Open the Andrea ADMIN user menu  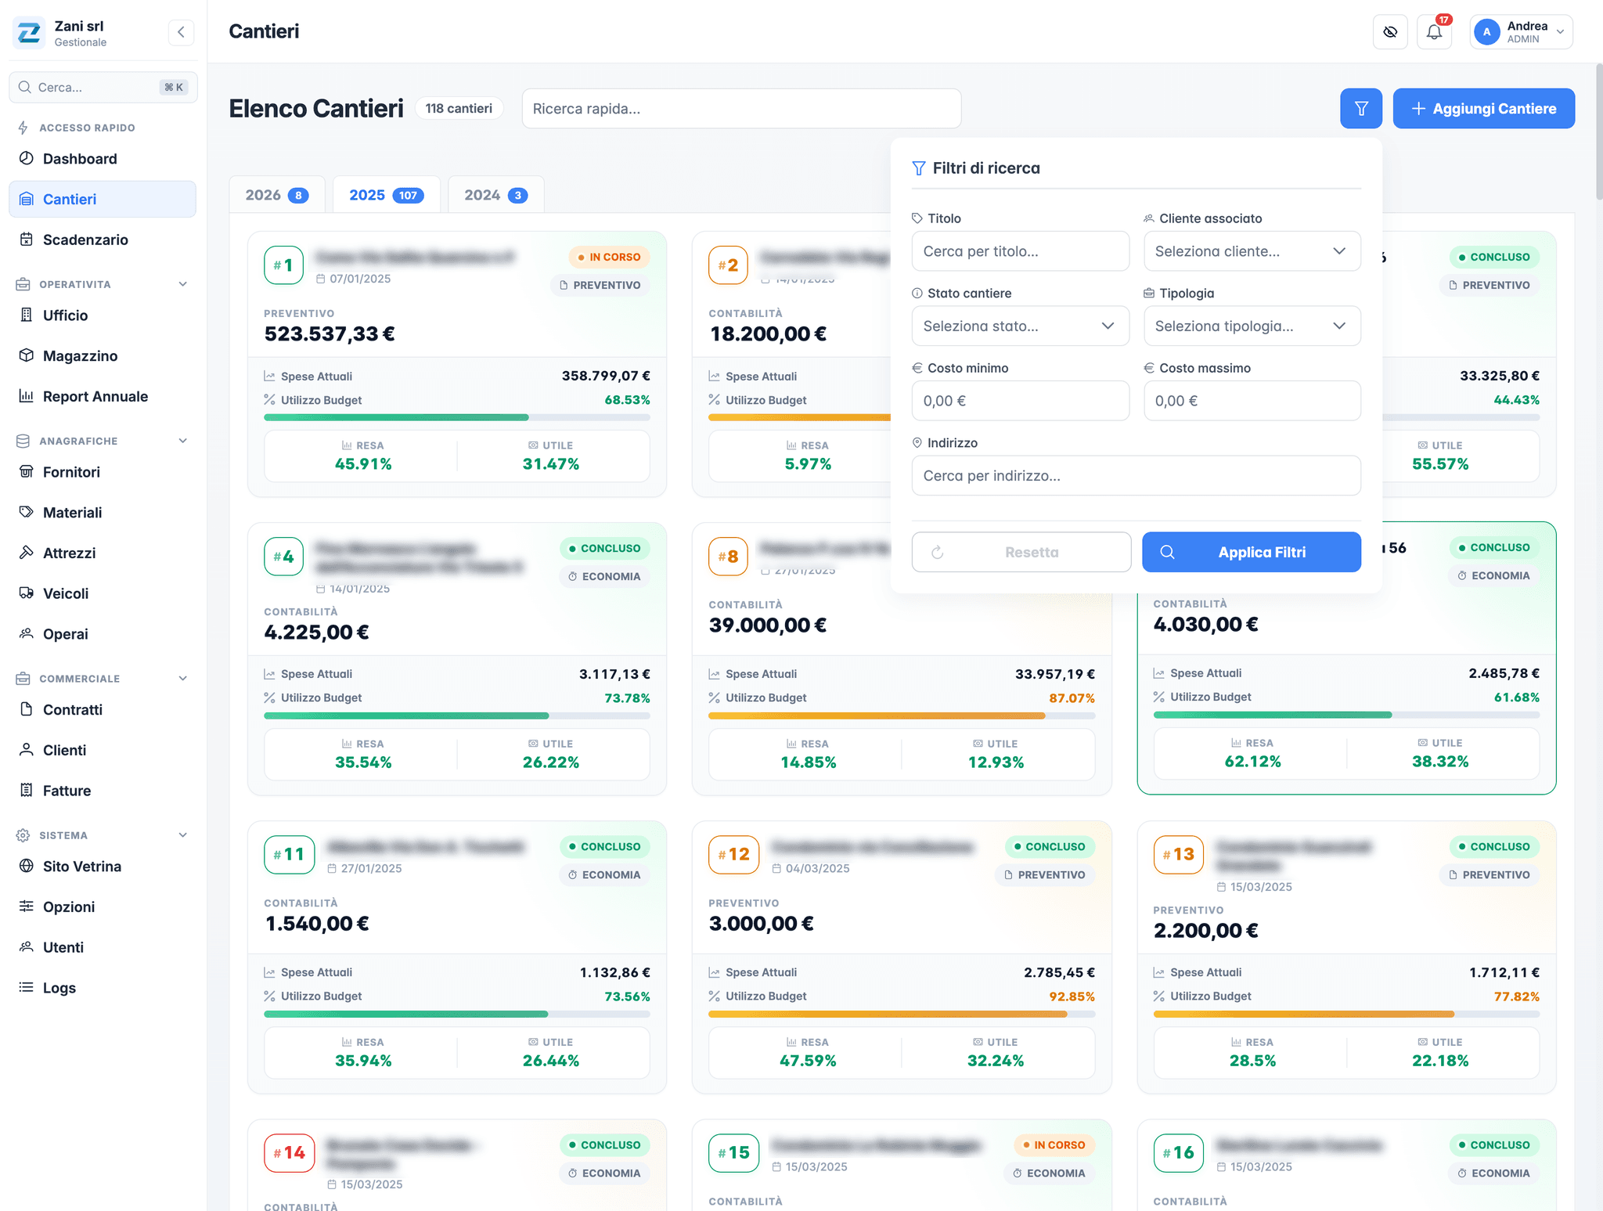(x=1521, y=32)
